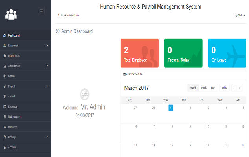The image size is (249, 157).
Task: Click the Leave airplane icon in sidebar
Action: pos(5,76)
